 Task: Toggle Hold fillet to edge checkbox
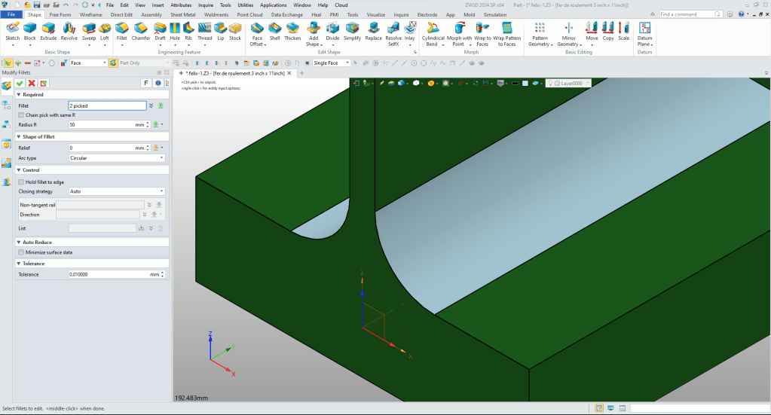point(21,182)
